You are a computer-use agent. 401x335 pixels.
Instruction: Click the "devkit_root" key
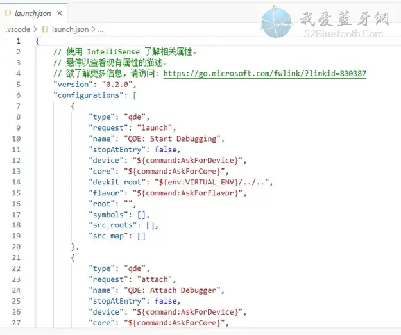tap(117, 182)
